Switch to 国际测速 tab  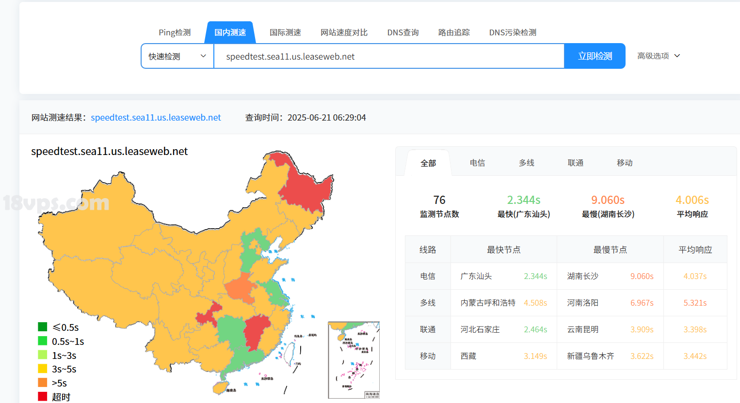285,32
